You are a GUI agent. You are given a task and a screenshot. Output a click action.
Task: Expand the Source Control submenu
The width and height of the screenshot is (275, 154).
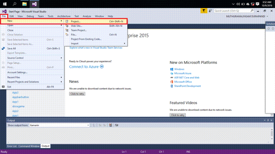32,58
